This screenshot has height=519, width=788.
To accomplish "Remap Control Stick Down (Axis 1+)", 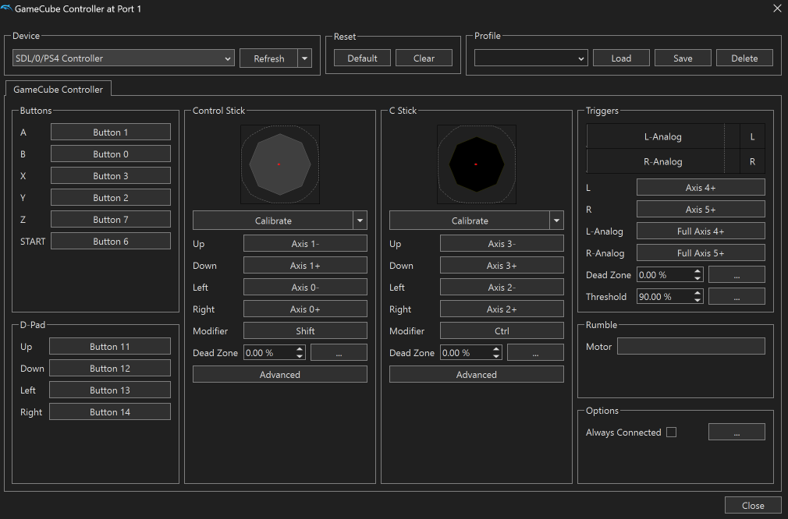I will [x=305, y=266].
